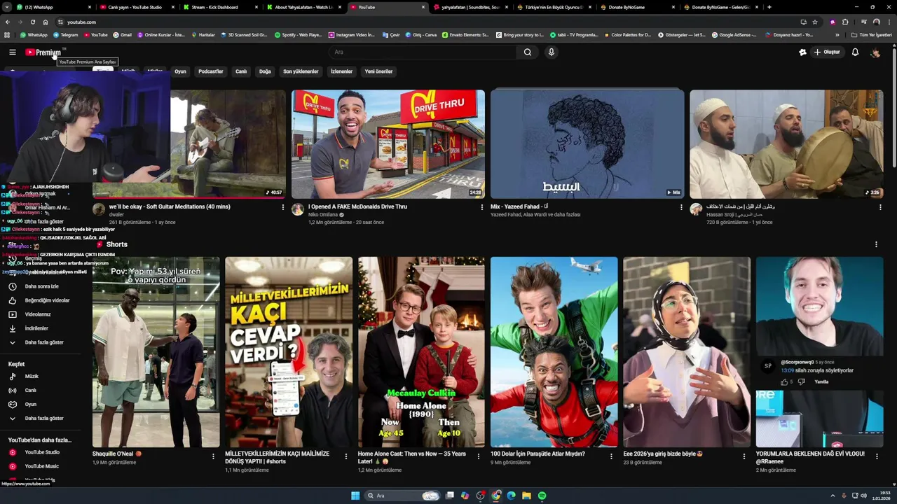Image resolution: width=897 pixels, height=504 pixels.
Task: Reload the page with the refresh icon
Action: [x=32, y=22]
